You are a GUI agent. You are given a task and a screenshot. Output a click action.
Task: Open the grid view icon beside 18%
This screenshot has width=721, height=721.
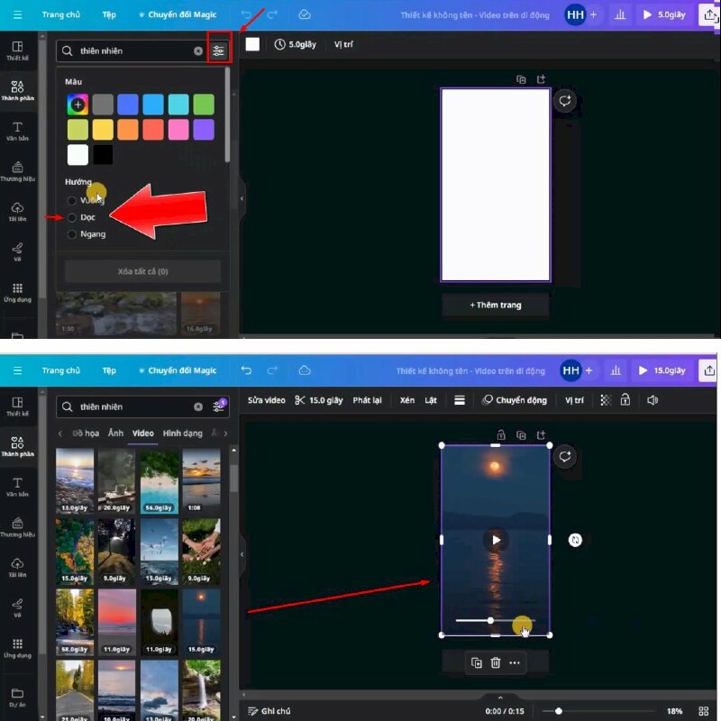click(x=703, y=711)
